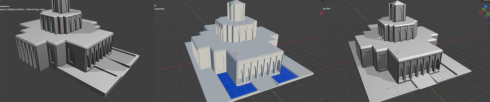Click the green Y axis gizmo handle
The image size is (490, 102).
click(483, 9)
